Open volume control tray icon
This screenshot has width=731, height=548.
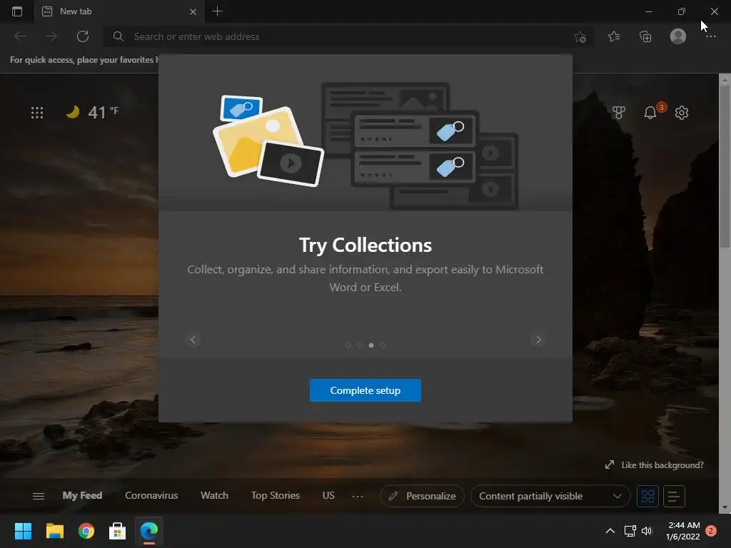[647, 531]
